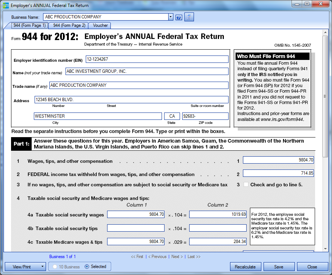Click the blue help question mark icon

179,17
